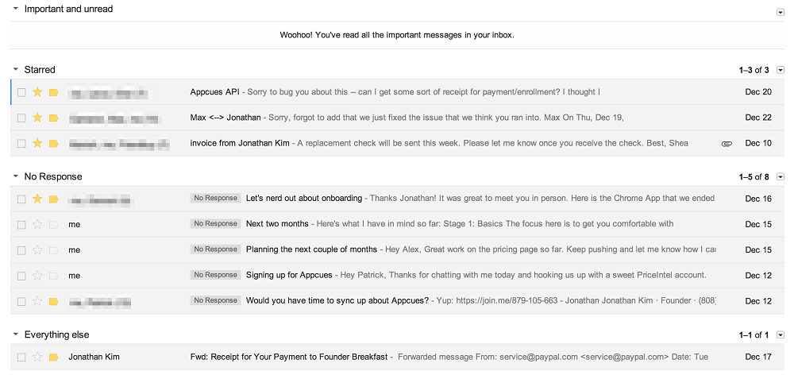Tick checkbox for Let's nerd out about onboarding

(x=21, y=199)
